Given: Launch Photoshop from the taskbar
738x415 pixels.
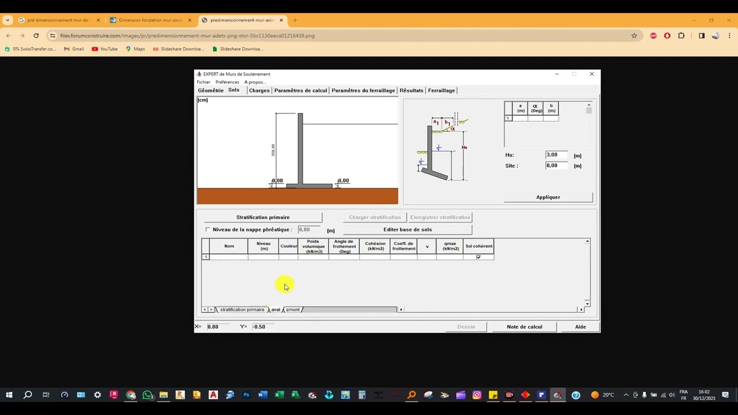Looking at the screenshot, I should pyautogui.click(x=246, y=395).
